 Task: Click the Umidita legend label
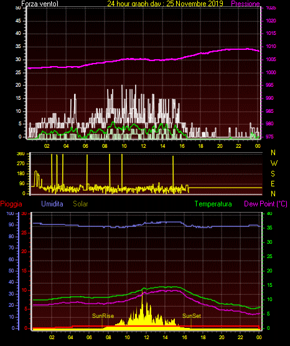(52, 204)
